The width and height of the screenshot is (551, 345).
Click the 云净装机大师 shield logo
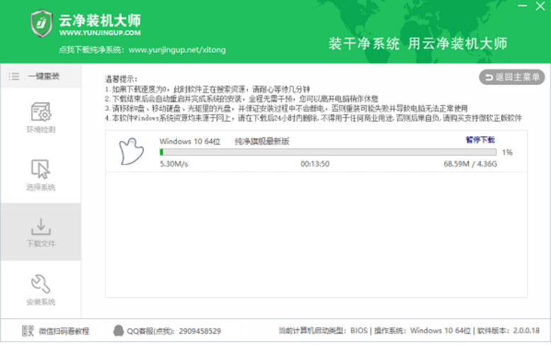pyautogui.click(x=42, y=23)
